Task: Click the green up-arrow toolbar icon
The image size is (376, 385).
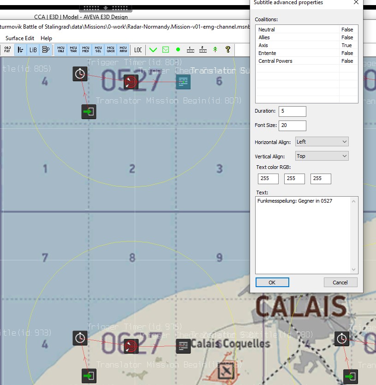Action: 215,50
